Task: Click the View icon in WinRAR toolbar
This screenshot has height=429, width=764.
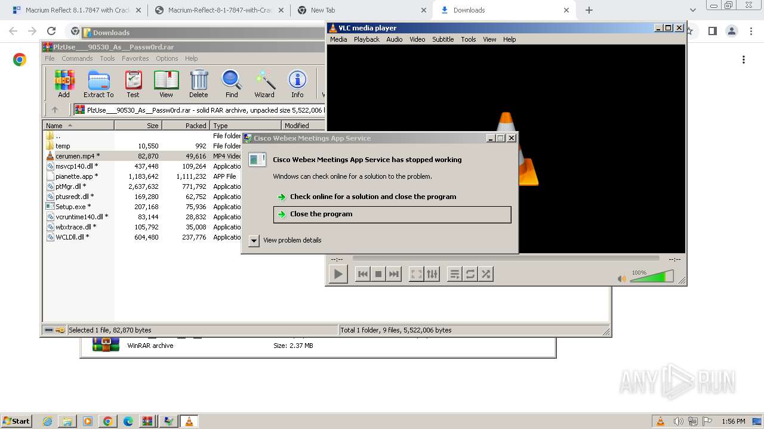Action: (x=166, y=83)
